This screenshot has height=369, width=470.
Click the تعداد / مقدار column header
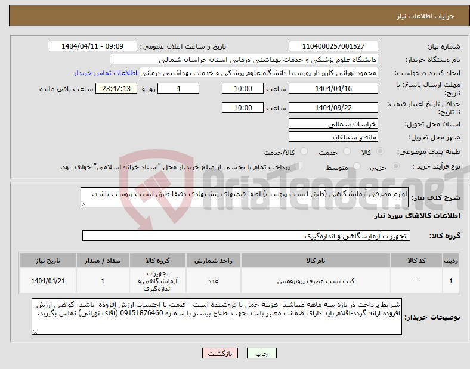pyautogui.click(x=103, y=261)
